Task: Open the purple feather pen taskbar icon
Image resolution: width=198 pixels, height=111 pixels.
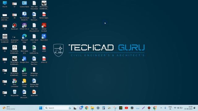Action: (144, 108)
